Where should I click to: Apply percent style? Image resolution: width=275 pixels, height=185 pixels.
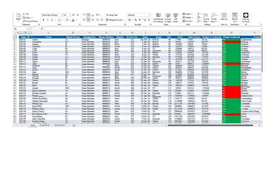[135, 20]
